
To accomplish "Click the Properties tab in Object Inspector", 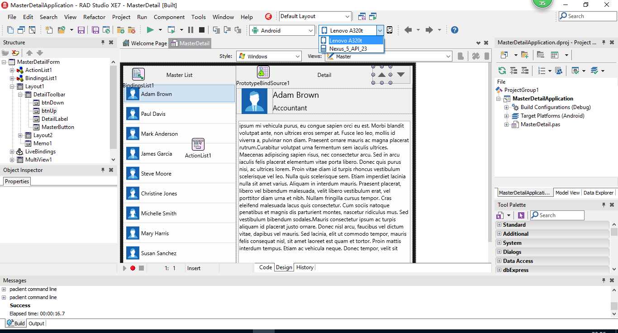I will (17, 181).
